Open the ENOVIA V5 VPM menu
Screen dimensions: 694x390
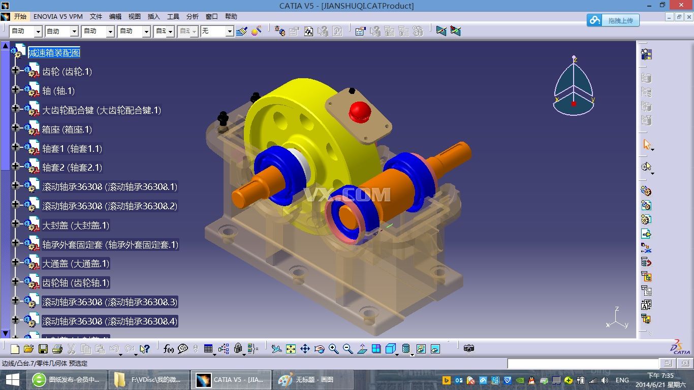pos(58,17)
